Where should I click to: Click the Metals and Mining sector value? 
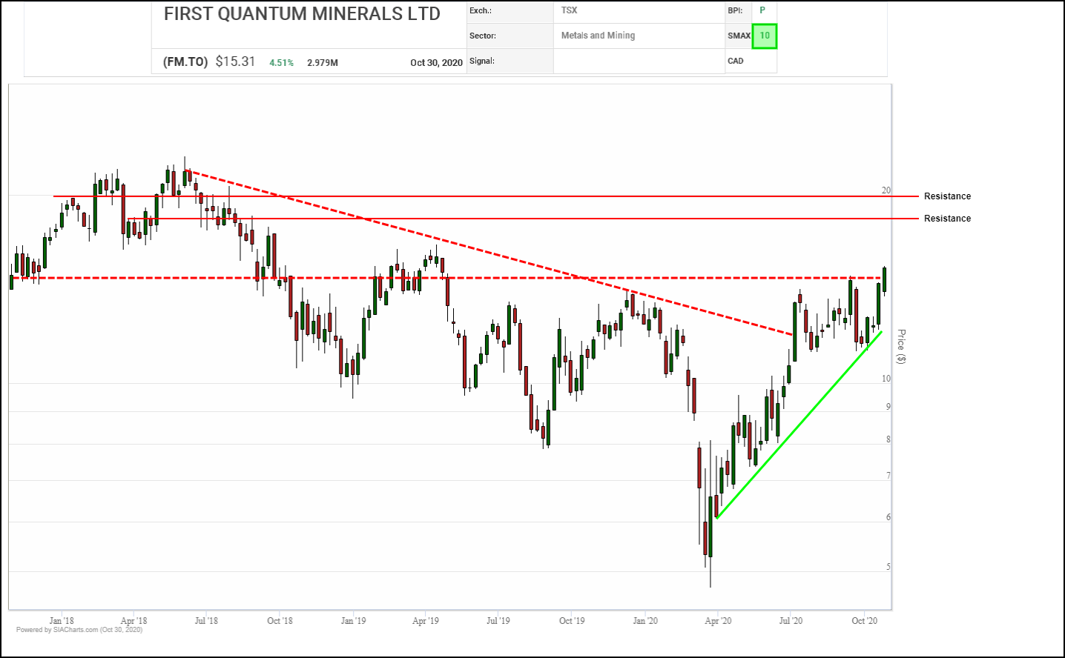598,36
